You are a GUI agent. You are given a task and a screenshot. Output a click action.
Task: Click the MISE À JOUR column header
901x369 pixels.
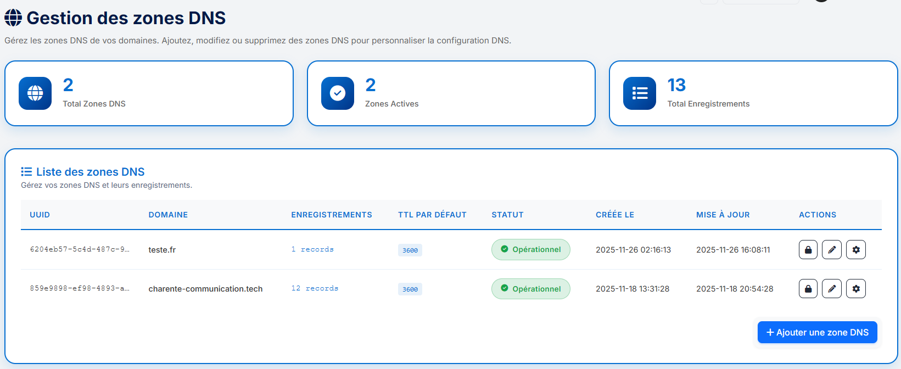coord(723,215)
